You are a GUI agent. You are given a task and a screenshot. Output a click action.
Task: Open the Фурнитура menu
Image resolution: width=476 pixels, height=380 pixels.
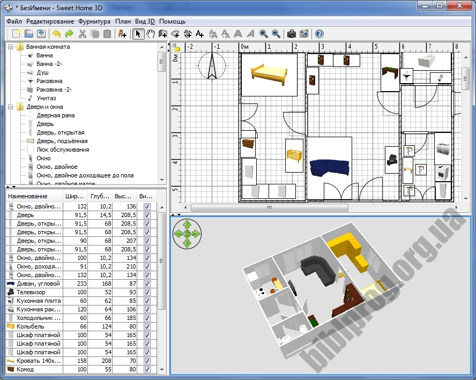coord(94,21)
